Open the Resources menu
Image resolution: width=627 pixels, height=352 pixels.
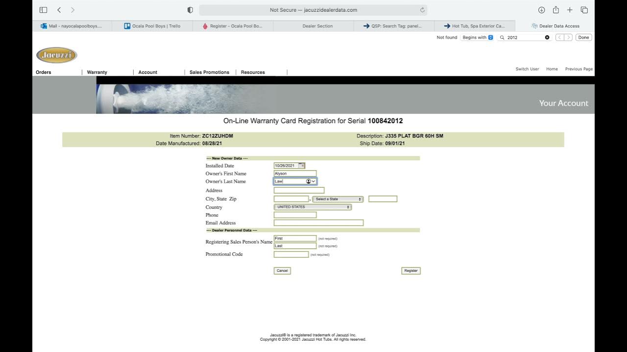point(253,72)
